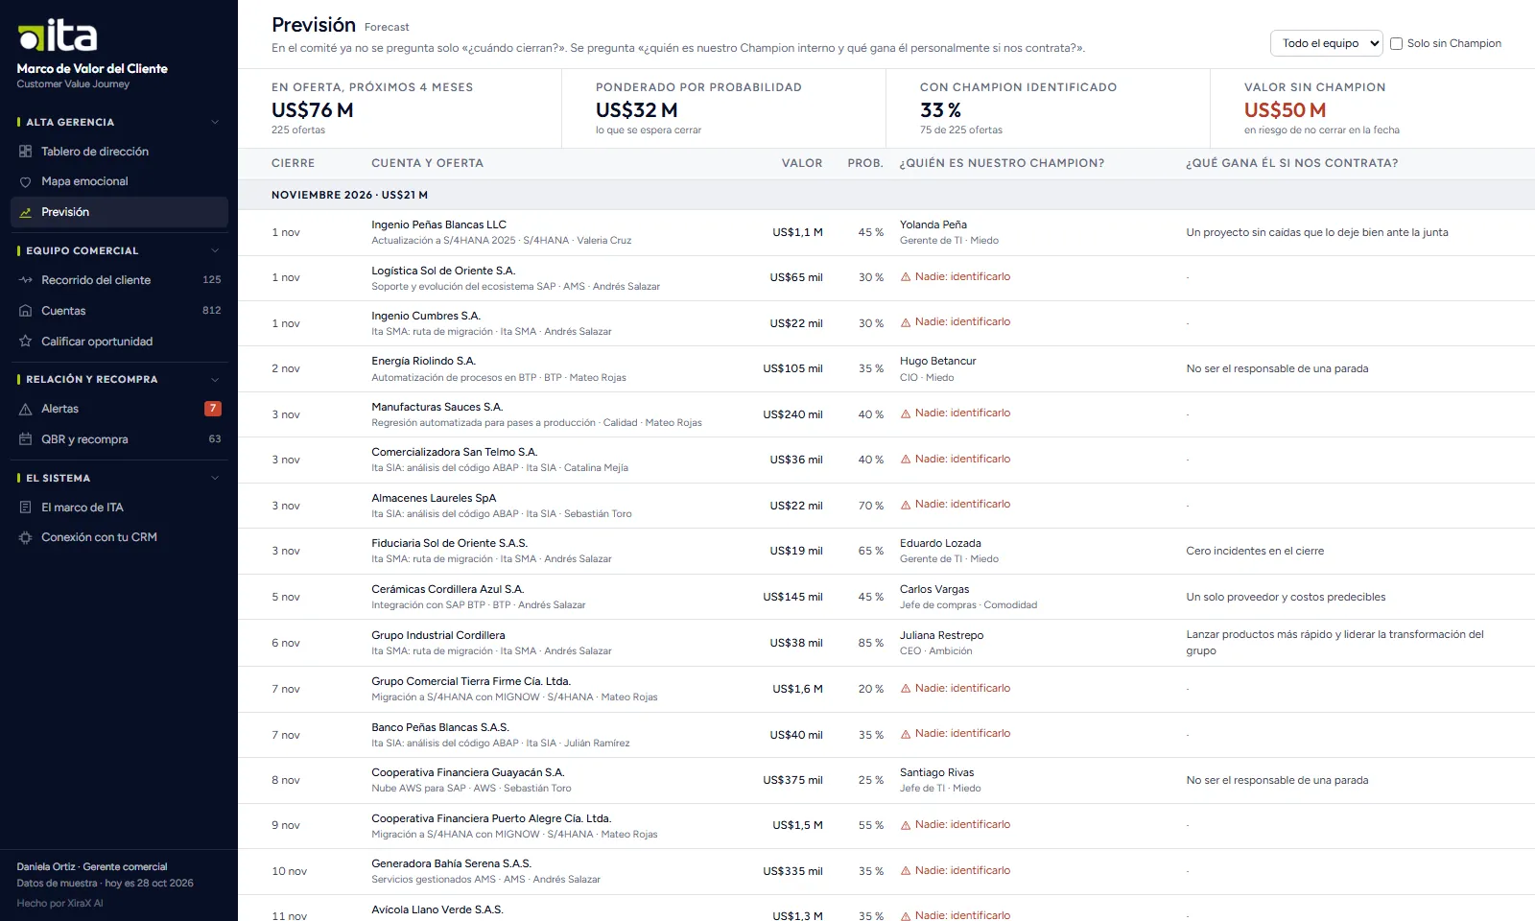1535x921 pixels.
Task: Click the warning triangle icon beside Alertas
Action: coord(25,409)
